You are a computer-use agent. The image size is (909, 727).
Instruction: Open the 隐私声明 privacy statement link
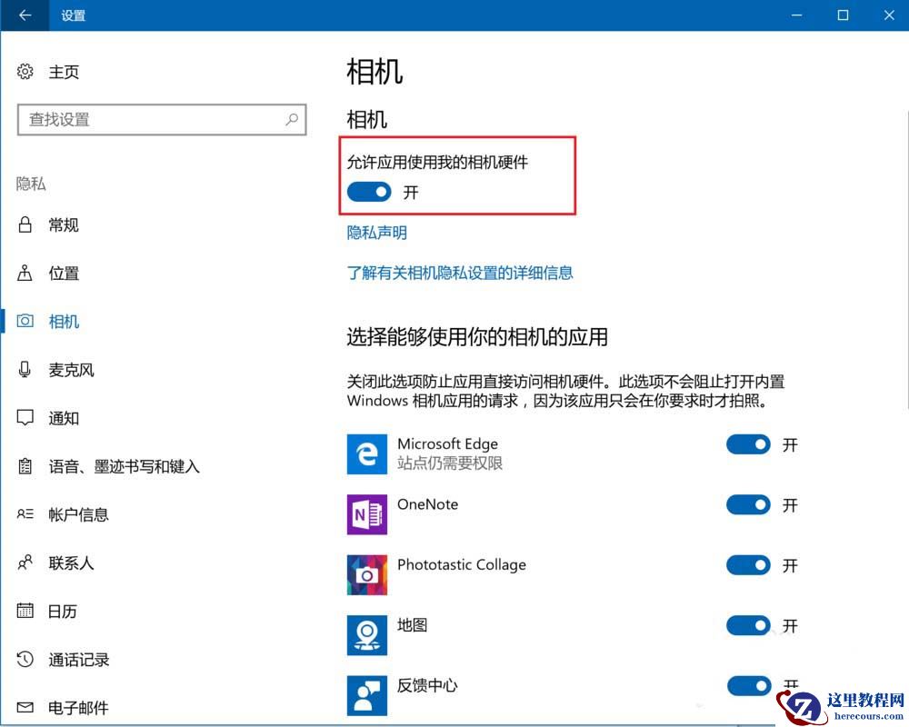coord(375,233)
